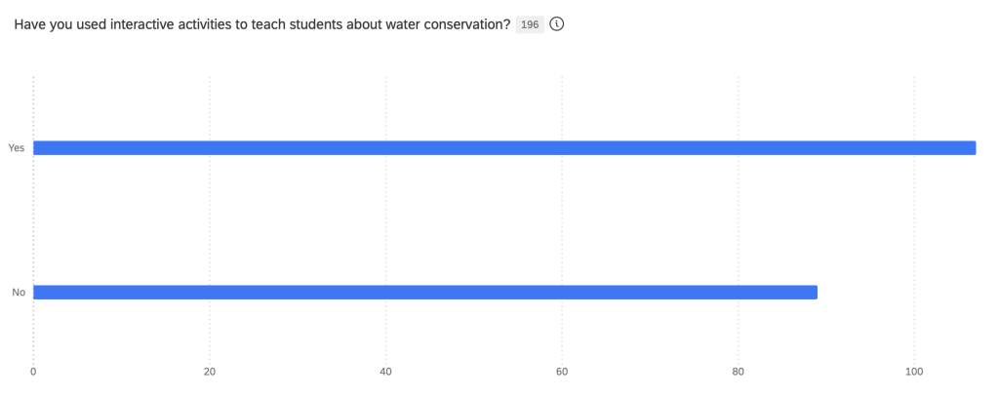The height and width of the screenshot is (398, 999).
Task: Click the dotted gridline above 100 tick
Action: 914,219
